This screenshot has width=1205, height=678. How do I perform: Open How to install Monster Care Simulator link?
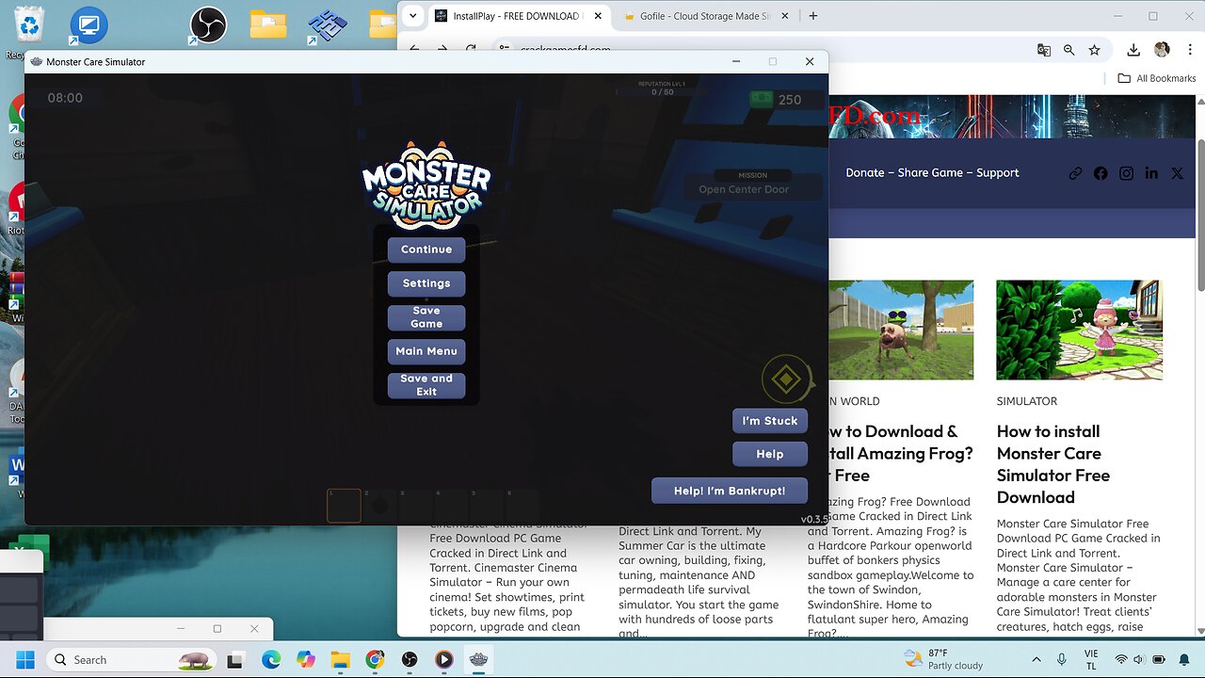click(1053, 464)
